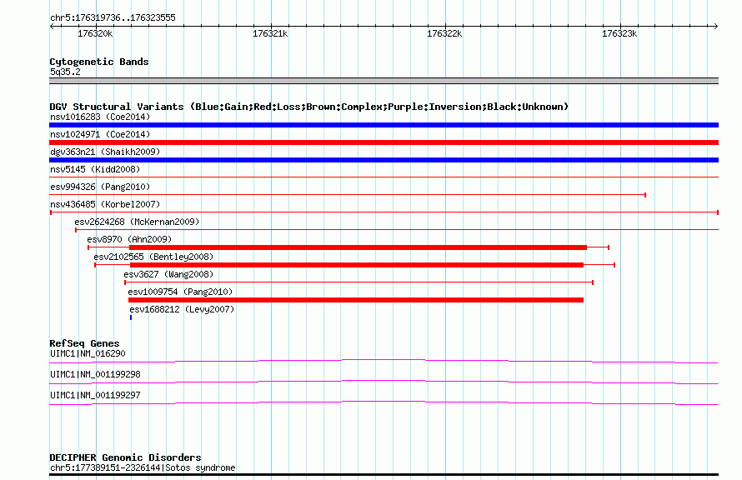Click the 176322k ruler position label

pyautogui.click(x=444, y=33)
